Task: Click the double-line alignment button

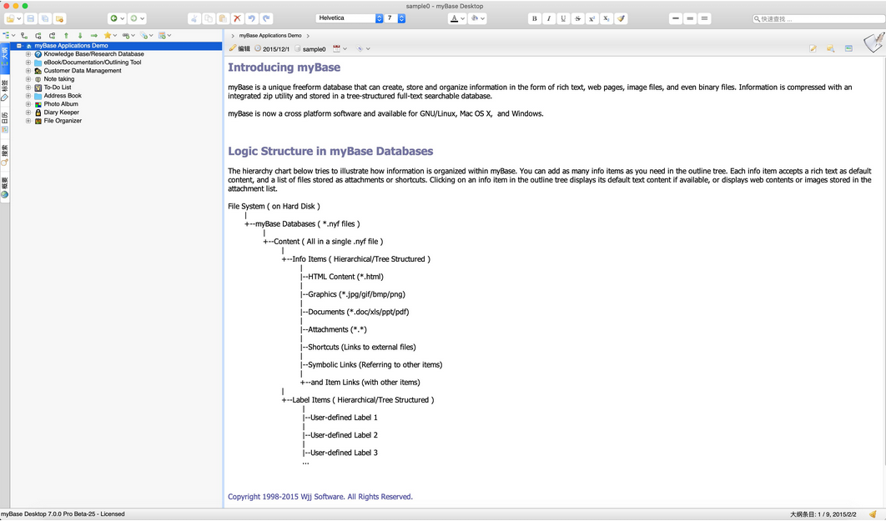Action: tap(704, 18)
